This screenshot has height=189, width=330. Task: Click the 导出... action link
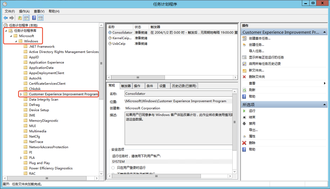coord(253,130)
